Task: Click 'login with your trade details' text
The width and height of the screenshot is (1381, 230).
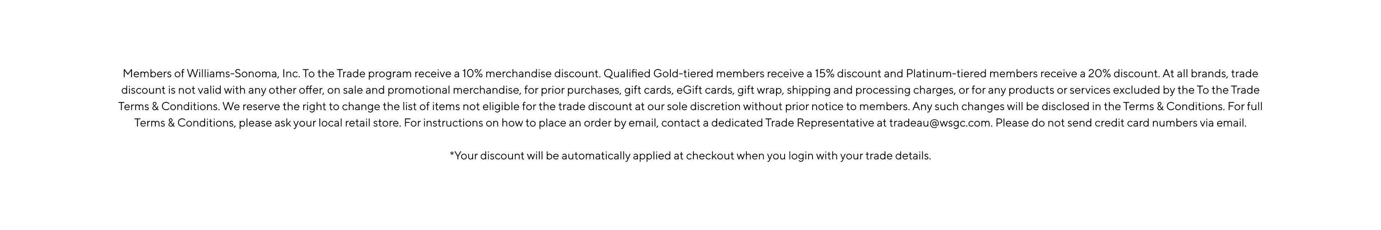Action: coord(859,156)
